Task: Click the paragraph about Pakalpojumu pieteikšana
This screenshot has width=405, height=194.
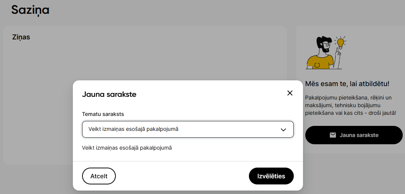Action: [351, 105]
